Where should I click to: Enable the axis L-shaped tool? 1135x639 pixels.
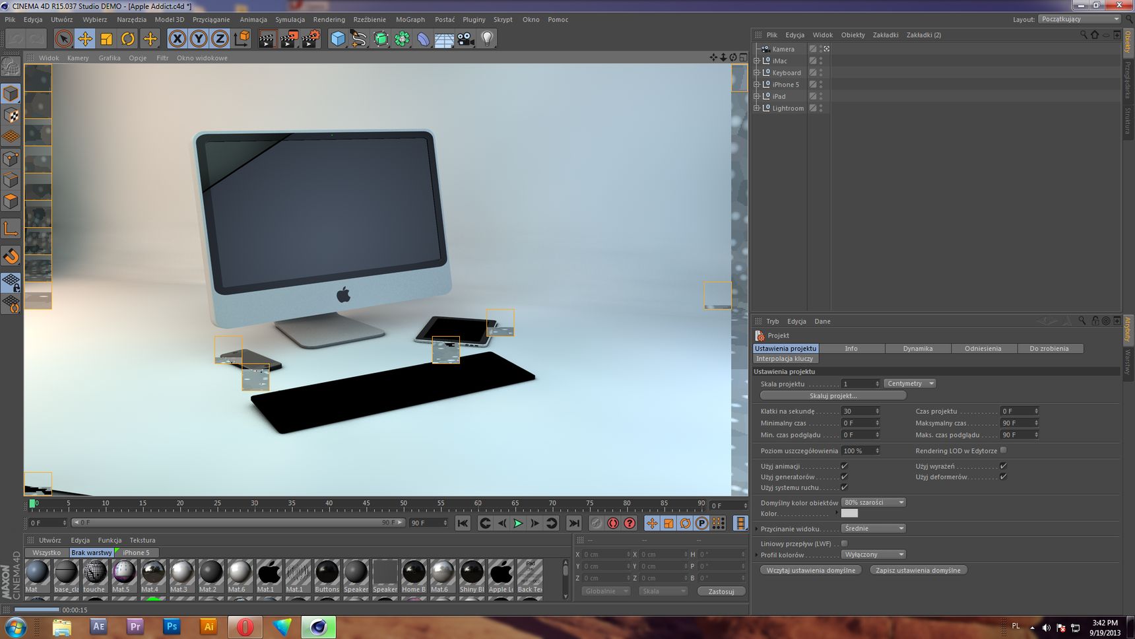[11, 229]
